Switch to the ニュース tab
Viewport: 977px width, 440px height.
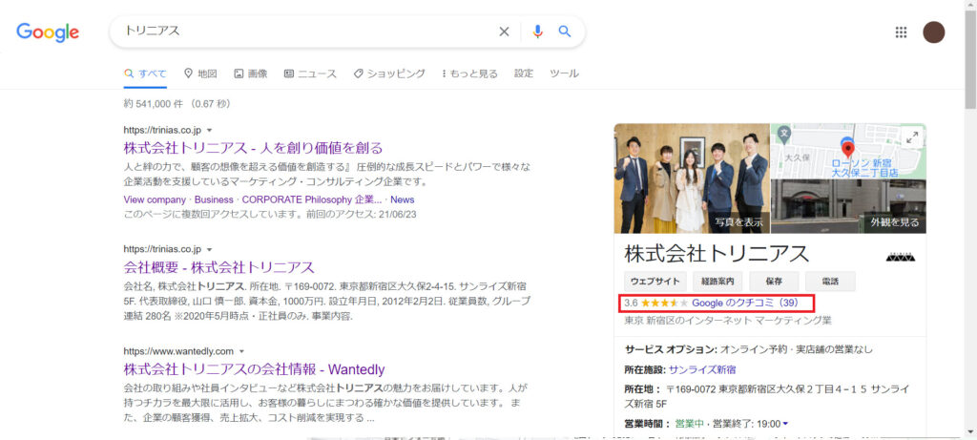click(x=310, y=73)
